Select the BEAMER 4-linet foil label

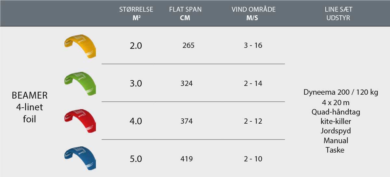click(30, 107)
